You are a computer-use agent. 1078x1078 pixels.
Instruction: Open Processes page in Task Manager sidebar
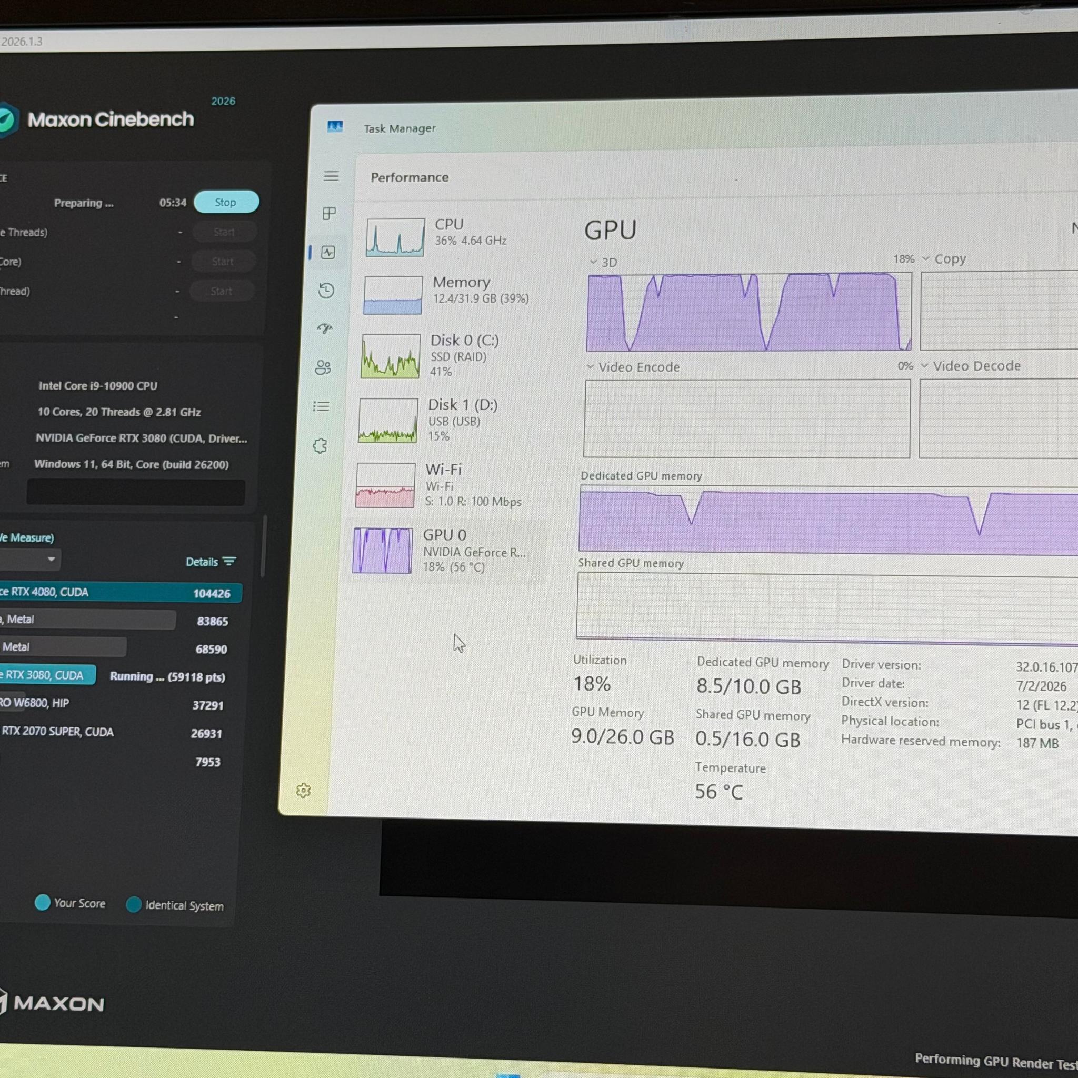[329, 214]
